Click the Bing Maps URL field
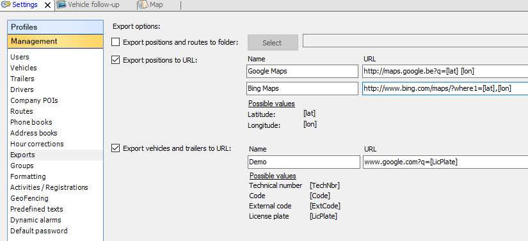 click(x=445, y=88)
